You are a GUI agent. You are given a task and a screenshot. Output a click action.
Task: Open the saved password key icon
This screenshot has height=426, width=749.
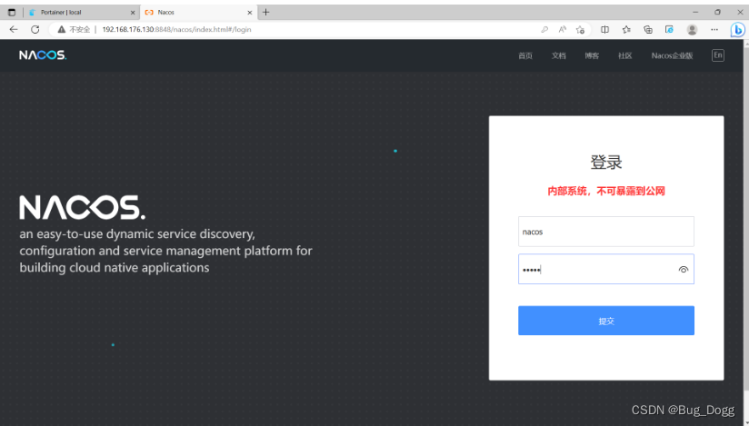[x=544, y=30]
